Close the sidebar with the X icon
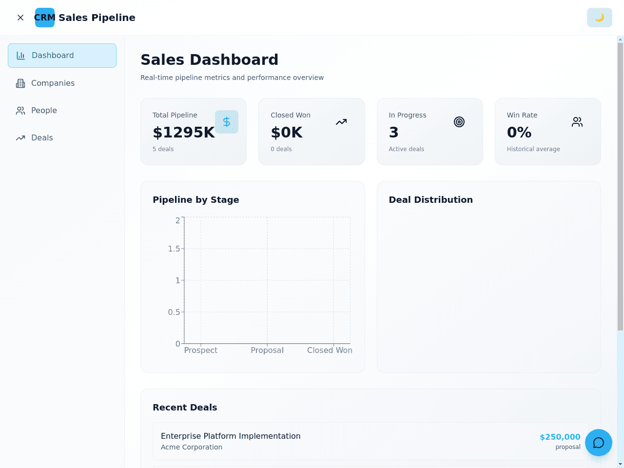 click(x=20, y=18)
